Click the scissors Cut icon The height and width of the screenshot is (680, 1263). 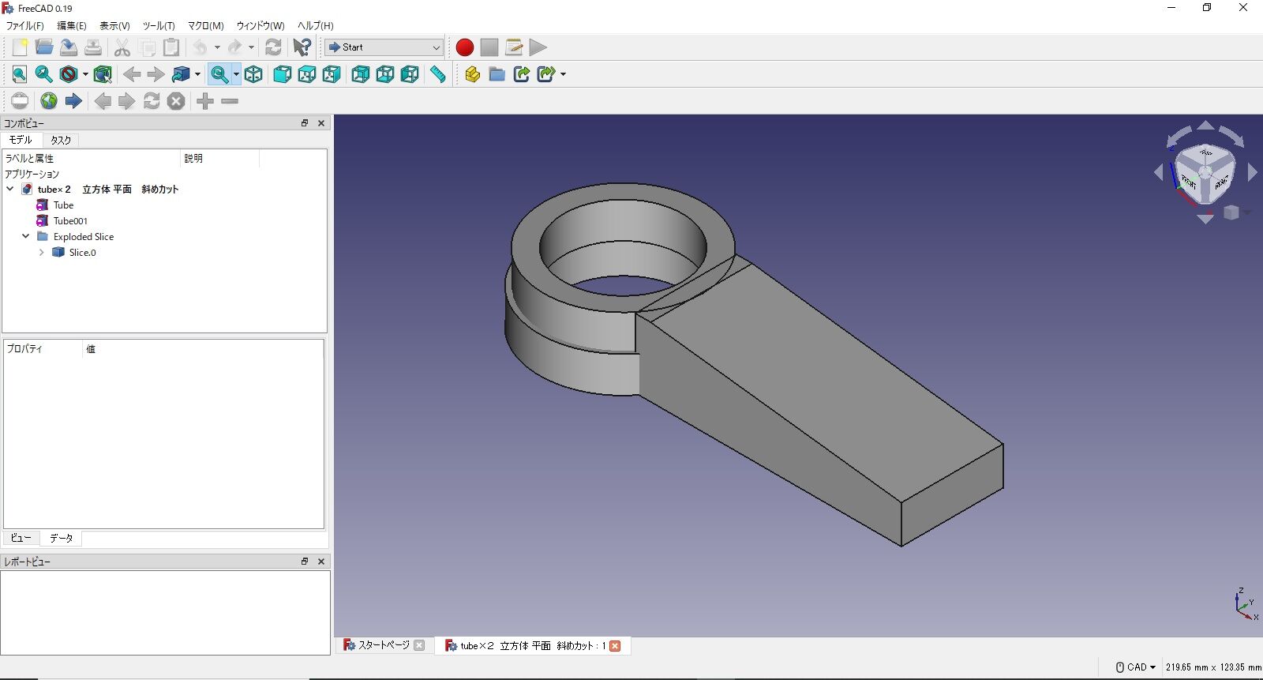coord(122,47)
